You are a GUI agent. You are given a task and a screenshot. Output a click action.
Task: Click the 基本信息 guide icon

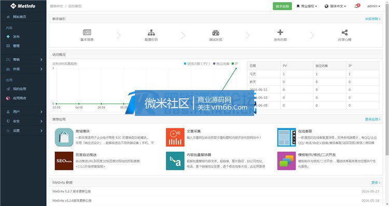coord(87,33)
